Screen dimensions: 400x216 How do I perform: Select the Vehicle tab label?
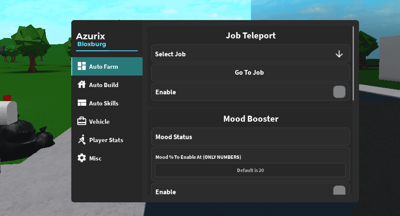99,122
